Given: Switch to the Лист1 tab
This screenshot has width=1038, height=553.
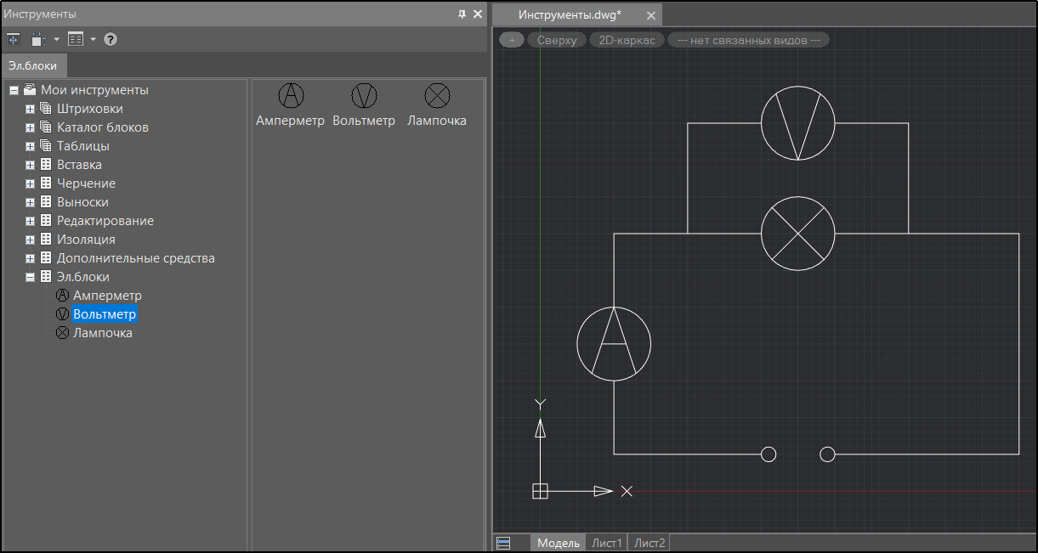Looking at the screenshot, I should 607,543.
